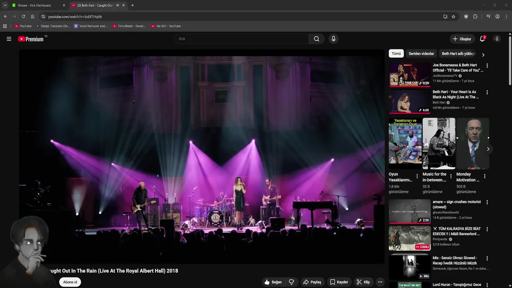Select the Seriden videolar chip
This screenshot has width=512, height=288.
(x=421, y=54)
